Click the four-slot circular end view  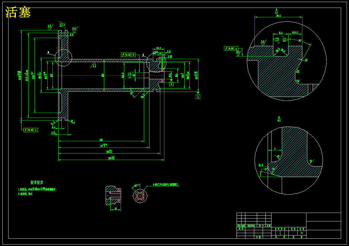point(140,196)
